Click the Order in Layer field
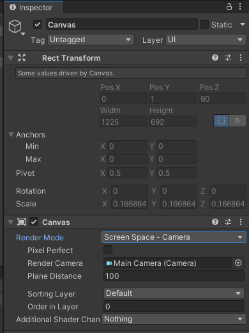This screenshot has height=333, width=249. click(x=174, y=307)
